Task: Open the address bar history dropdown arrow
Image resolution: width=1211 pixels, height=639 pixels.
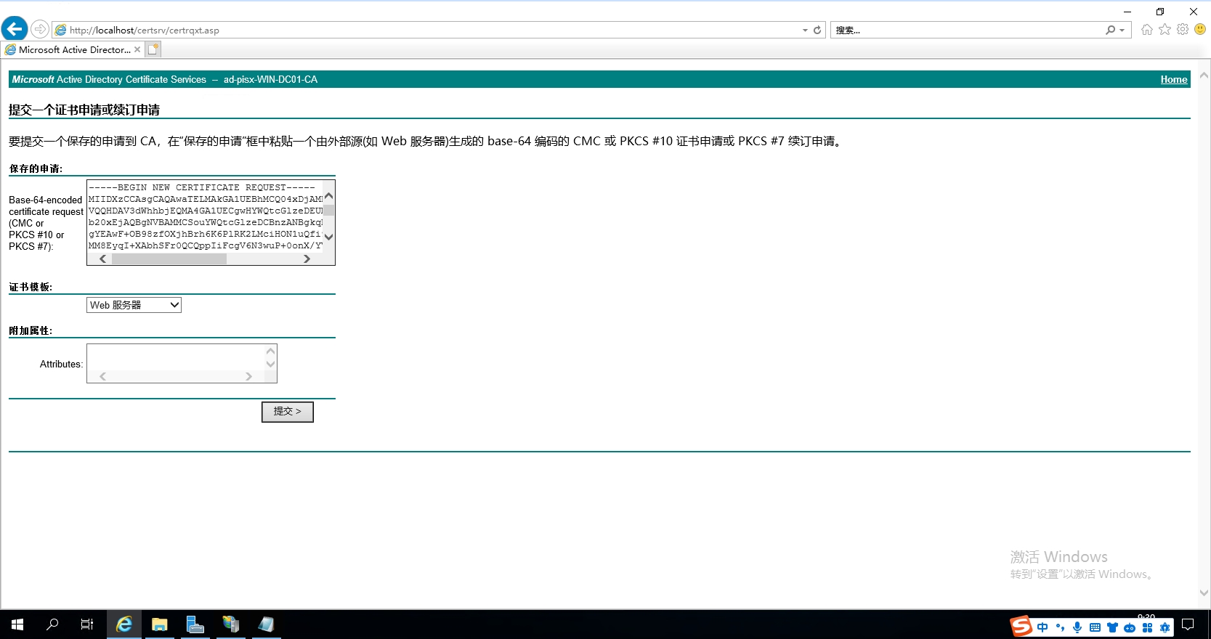Action: pyautogui.click(x=805, y=30)
